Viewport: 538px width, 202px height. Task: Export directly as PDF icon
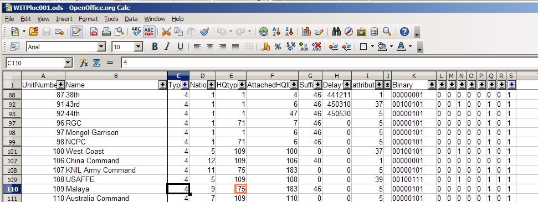coord(94,32)
